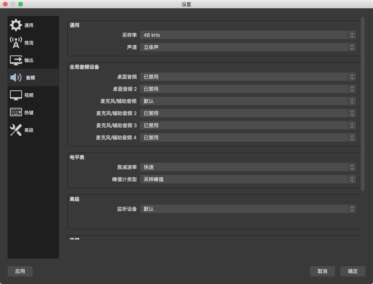The width and height of the screenshot is (373, 284).
Task: Select the antenna icon for 推流
Action: pos(16,43)
